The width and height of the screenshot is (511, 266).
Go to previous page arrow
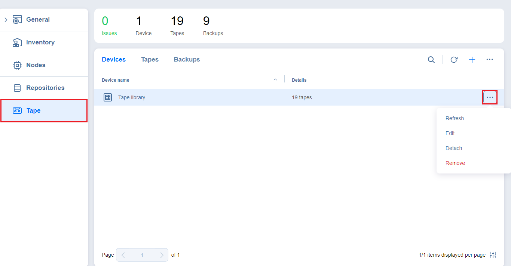coord(123,255)
